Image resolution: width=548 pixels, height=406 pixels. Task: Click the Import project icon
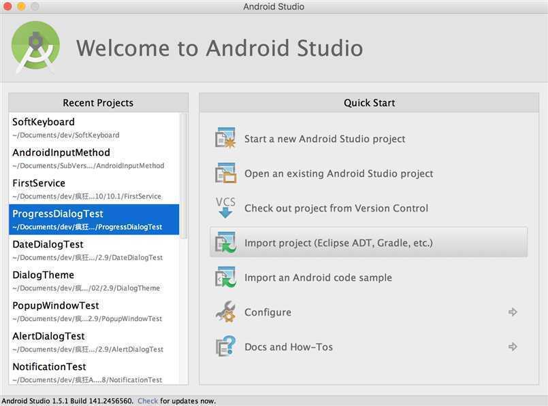click(x=225, y=242)
